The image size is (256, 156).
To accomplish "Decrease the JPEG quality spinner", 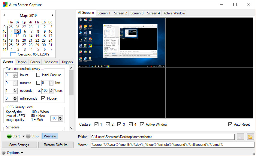I will pyautogui.click(x=60, y=120).
